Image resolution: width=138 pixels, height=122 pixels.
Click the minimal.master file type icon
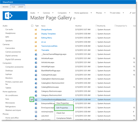pyautogui.click(x=36, y=112)
